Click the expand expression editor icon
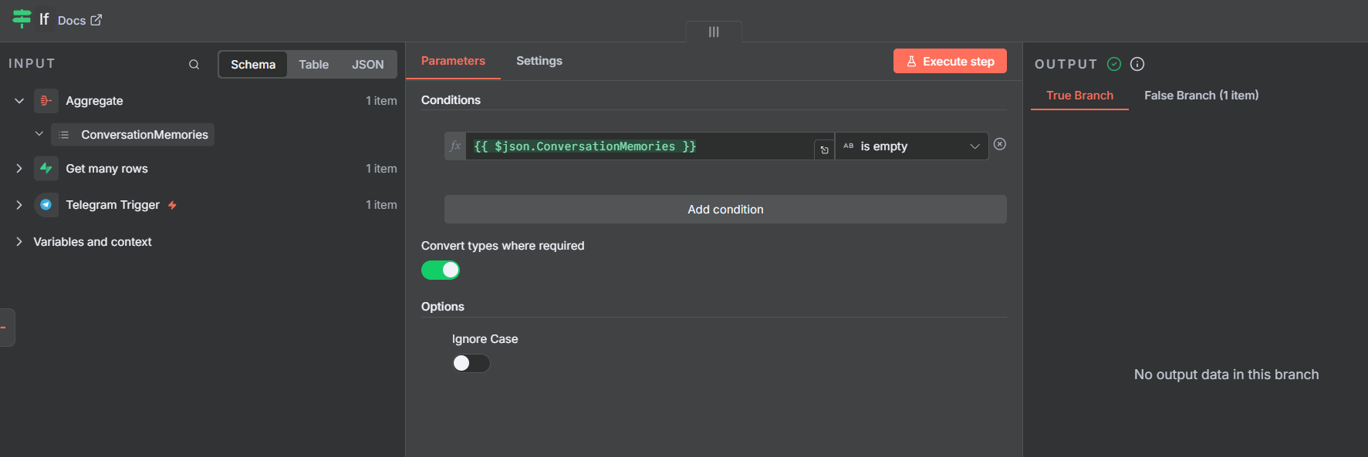 (x=824, y=150)
